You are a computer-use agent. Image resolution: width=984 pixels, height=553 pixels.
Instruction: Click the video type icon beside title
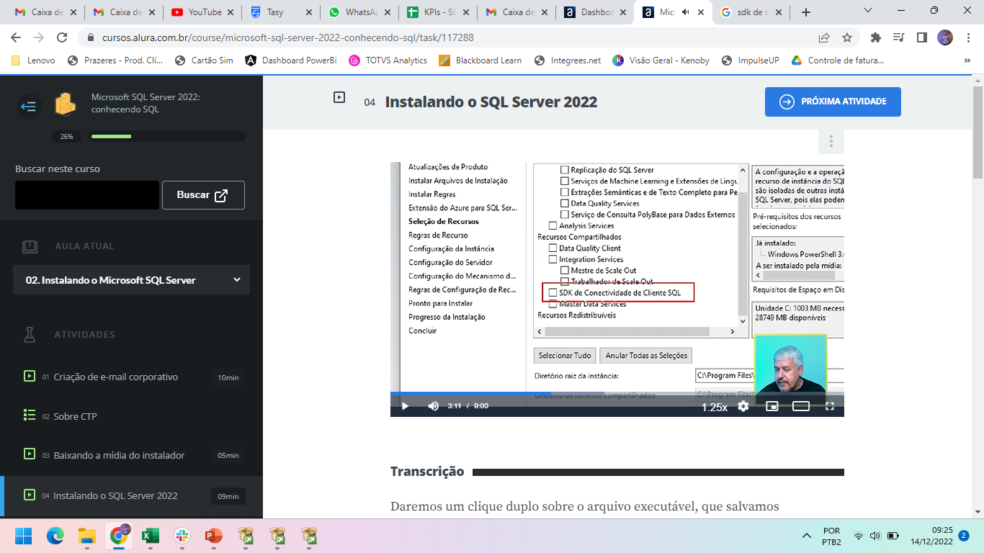pyautogui.click(x=339, y=97)
